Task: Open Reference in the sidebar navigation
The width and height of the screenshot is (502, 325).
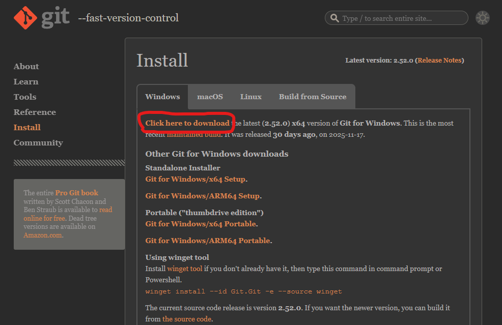Action: 35,112
